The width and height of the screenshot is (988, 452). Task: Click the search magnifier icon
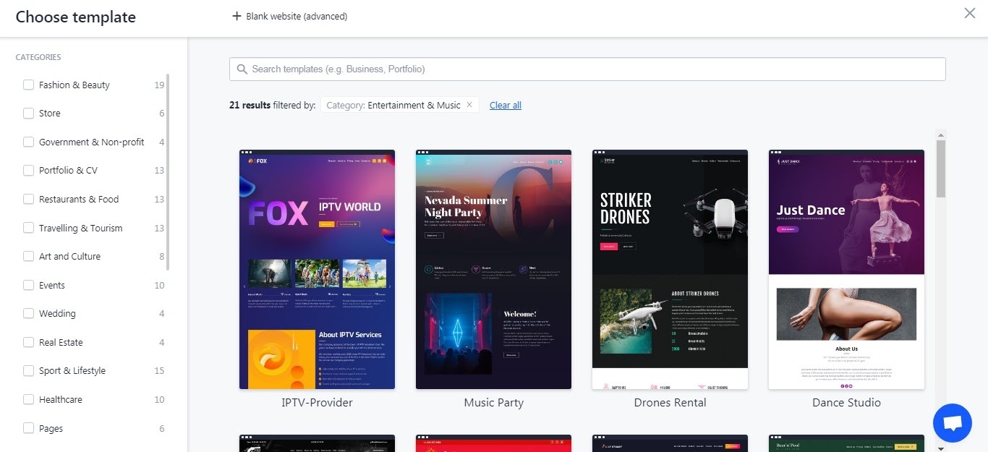(x=241, y=69)
